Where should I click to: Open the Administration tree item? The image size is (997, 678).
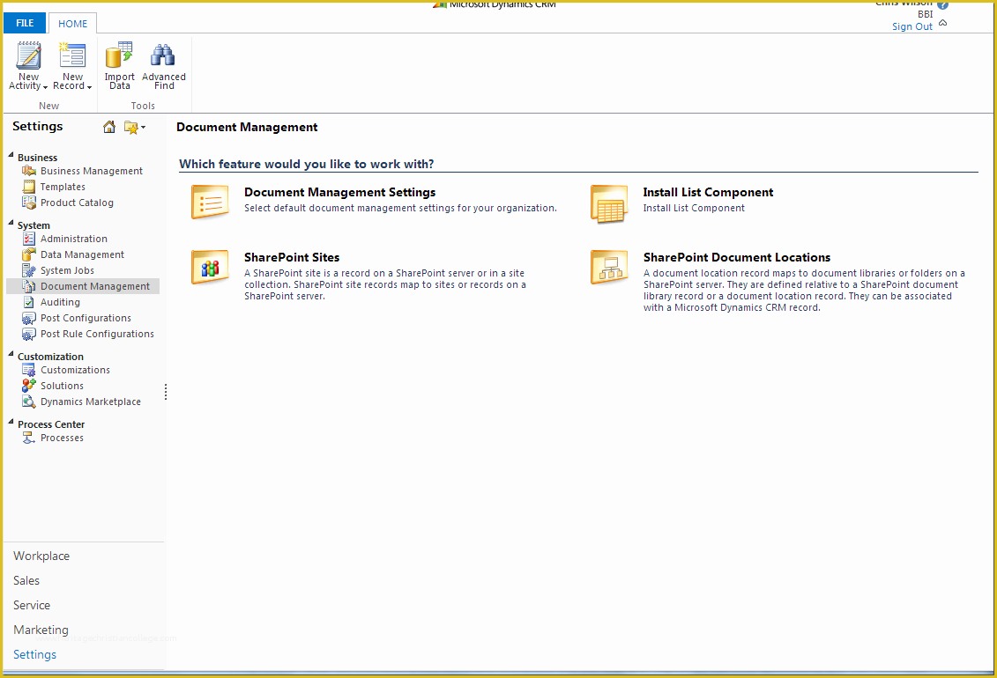[74, 239]
